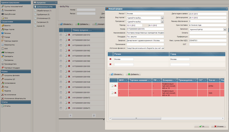Remove the Москва region row in dialog
The width and height of the screenshot is (229, 132).
(x=110, y=59)
